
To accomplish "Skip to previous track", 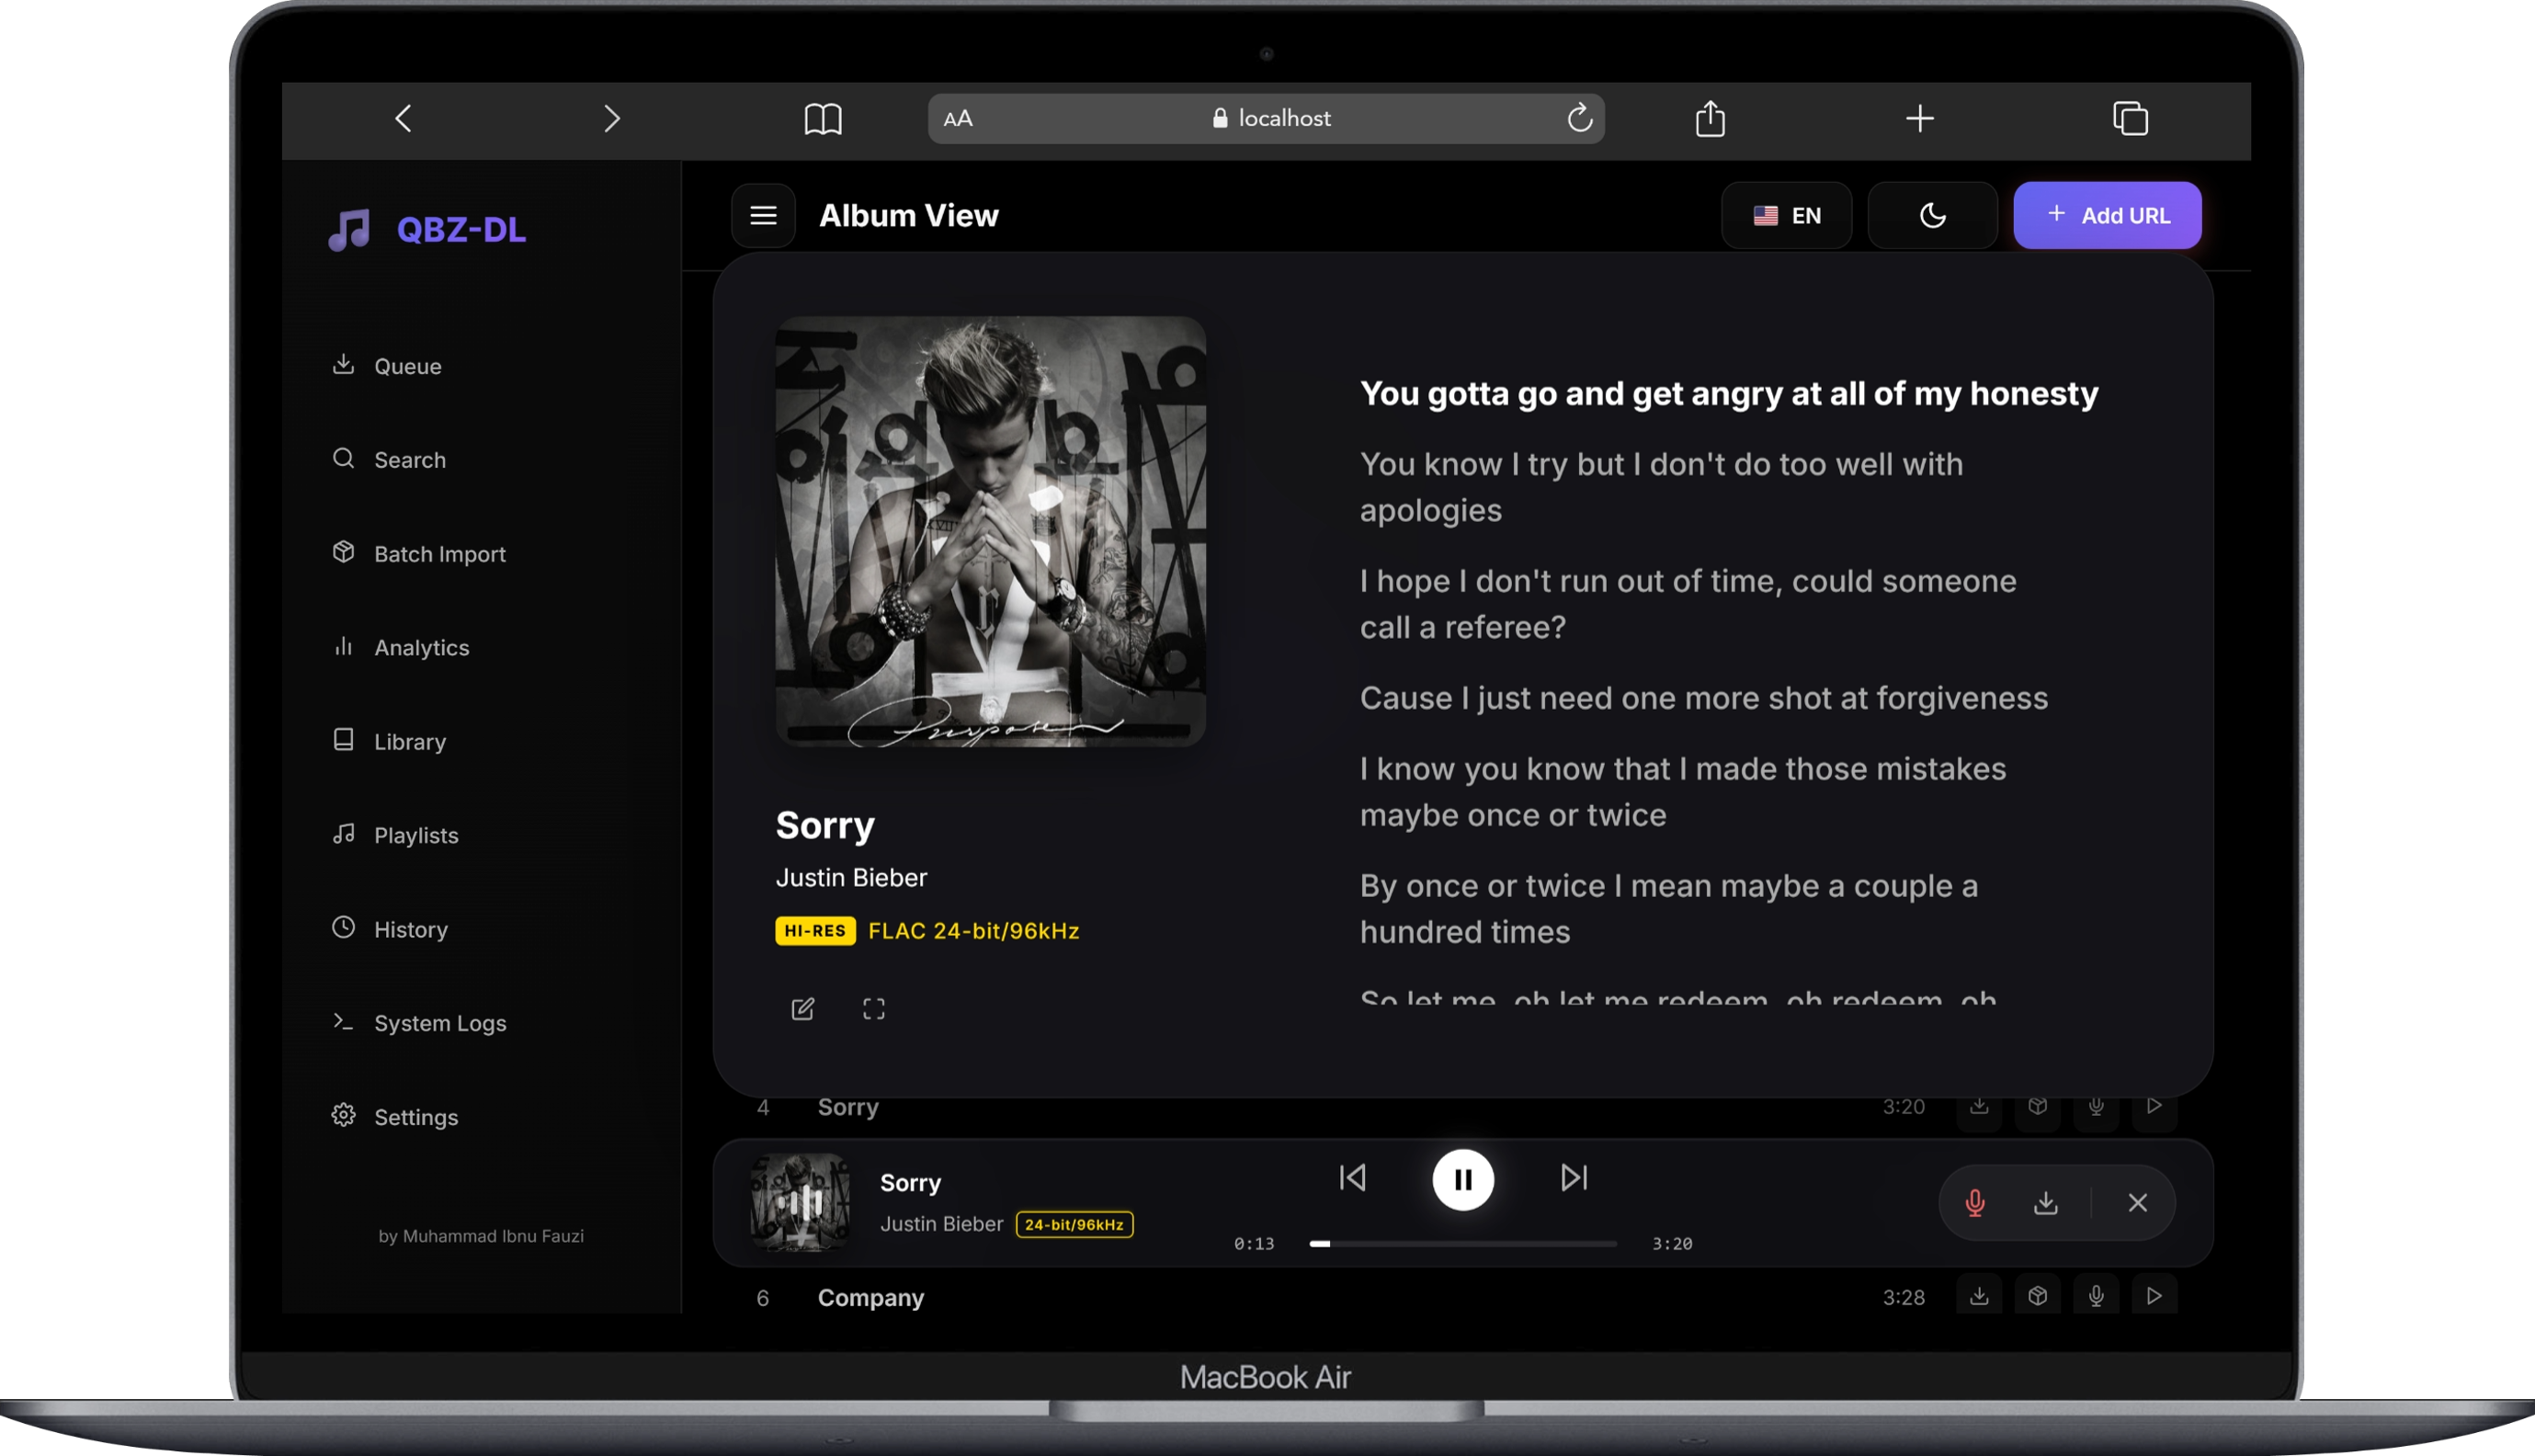I will click(x=1352, y=1178).
